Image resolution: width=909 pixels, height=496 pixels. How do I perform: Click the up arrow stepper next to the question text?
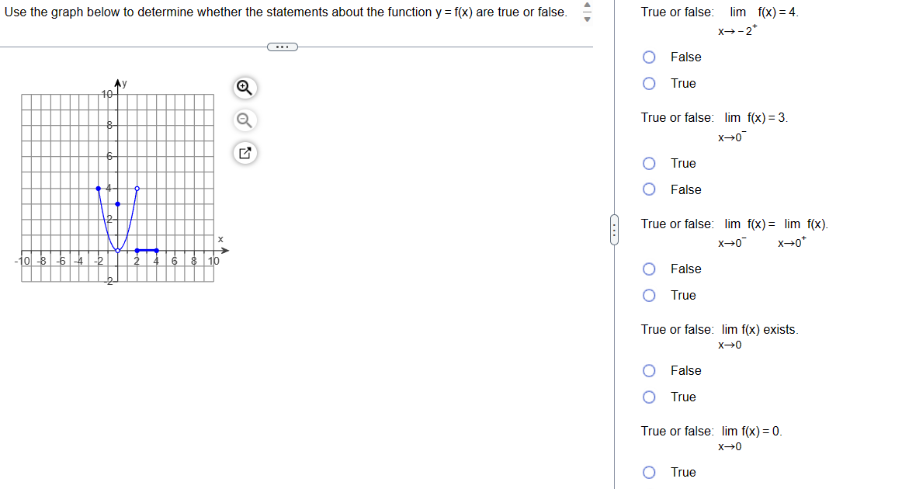point(588,6)
